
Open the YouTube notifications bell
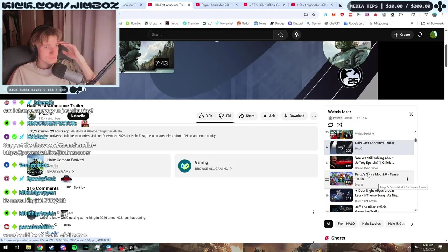coord(420,35)
